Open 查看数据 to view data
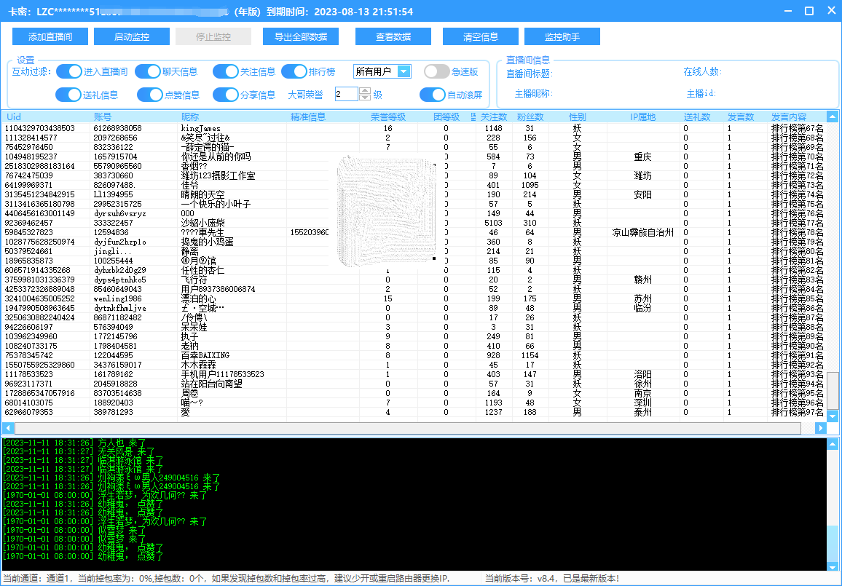Image resolution: width=842 pixels, height=586 pixels. pos(393,37)
